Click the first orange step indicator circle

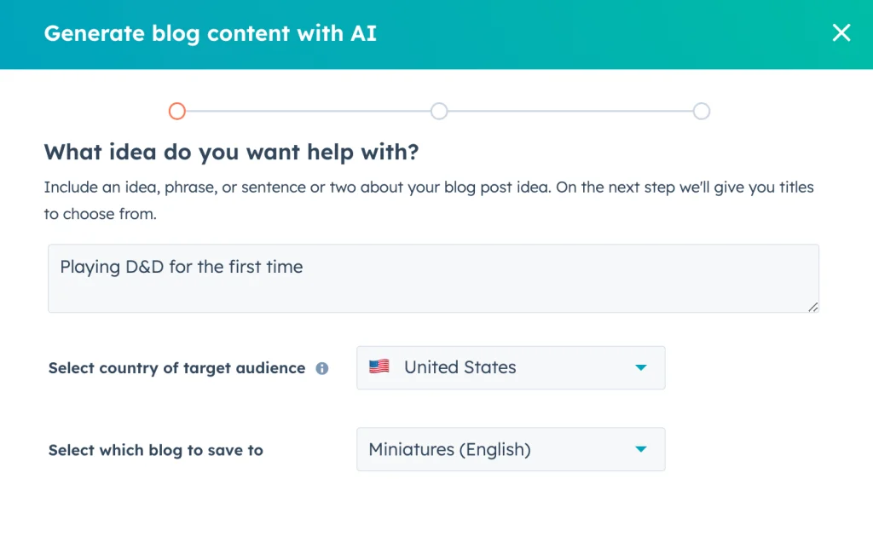coord(177,111)
